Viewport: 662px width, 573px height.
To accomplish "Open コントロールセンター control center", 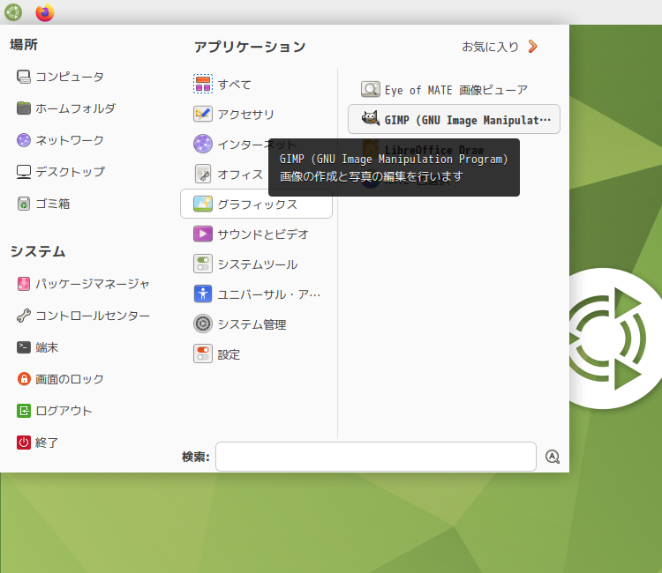I will 83,316.
